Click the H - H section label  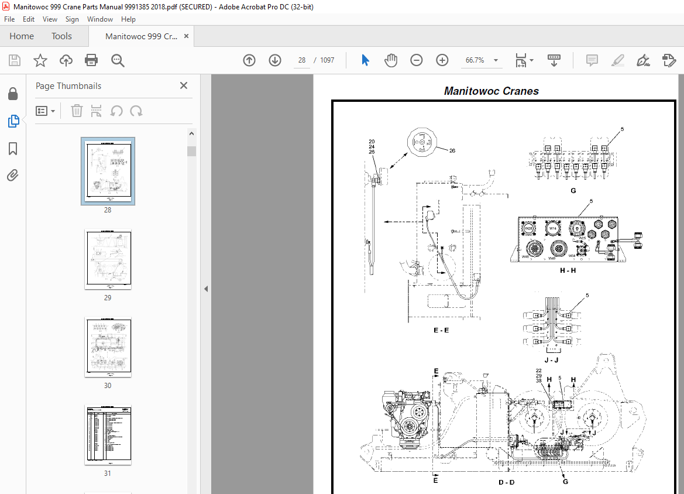click(x=568, y=270)
